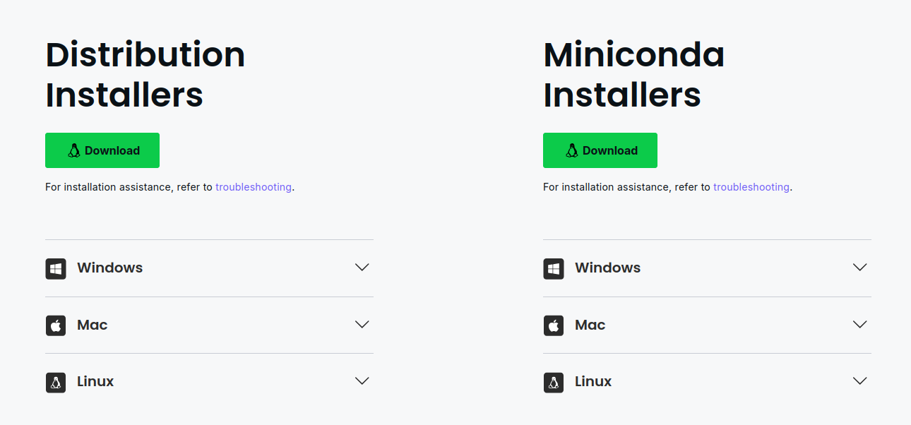Expand the Mac chevron under Miniconda Installers
This screenshot has height=425, width=911.
coord(860,325)
